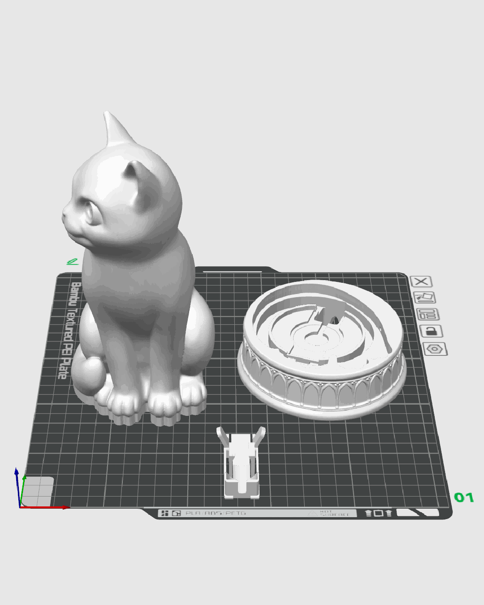This screenshot has width=484, height=605.
Task: Select the round maze bowl model
Action: (x=322, y=350)
